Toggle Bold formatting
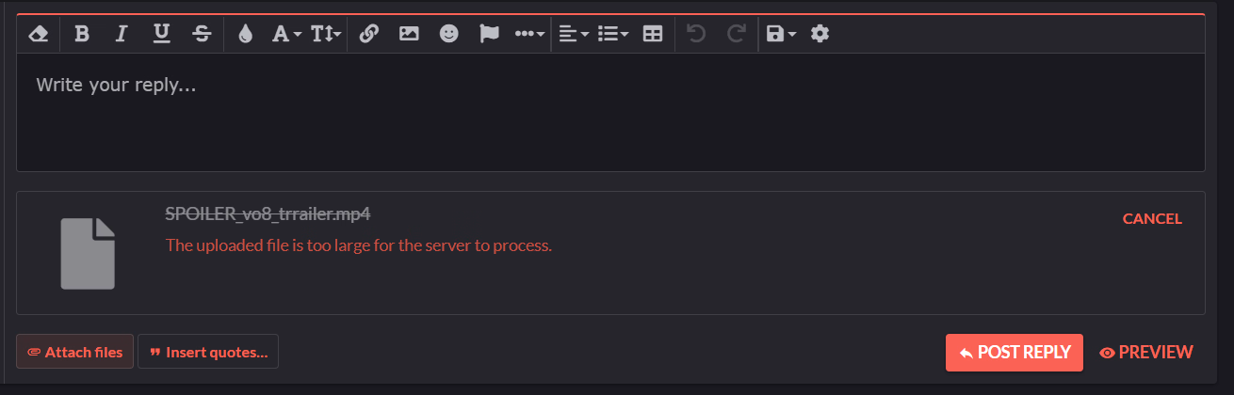The image size is (1234, 395). coord(82,34)
